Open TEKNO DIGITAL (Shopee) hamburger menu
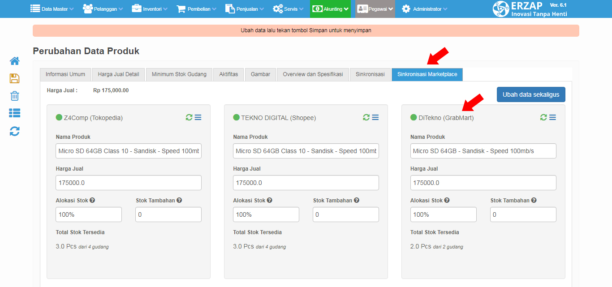Image resolution: width=612 pixels, height=287 pixels. pyautogui.click(x=375, y=117)
